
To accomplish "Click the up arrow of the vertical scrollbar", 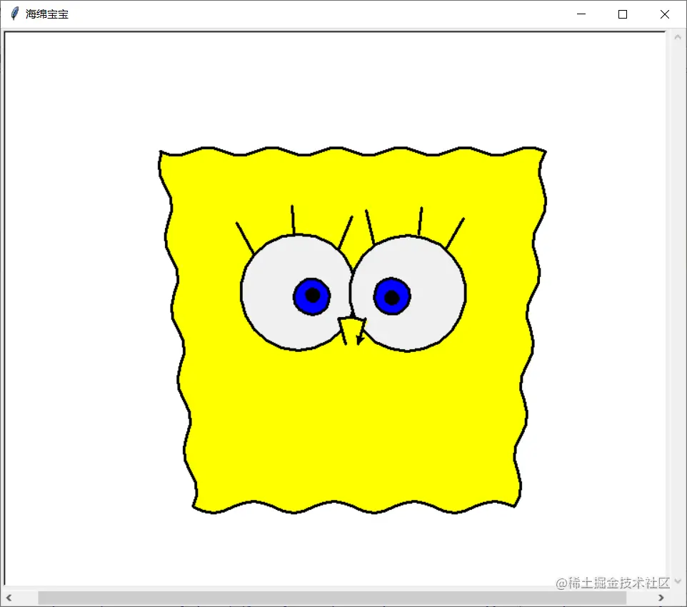I will click(x=677, y=36).
